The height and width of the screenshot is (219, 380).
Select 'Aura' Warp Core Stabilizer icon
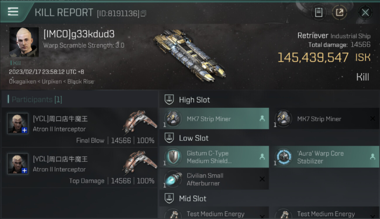point(283,157)
